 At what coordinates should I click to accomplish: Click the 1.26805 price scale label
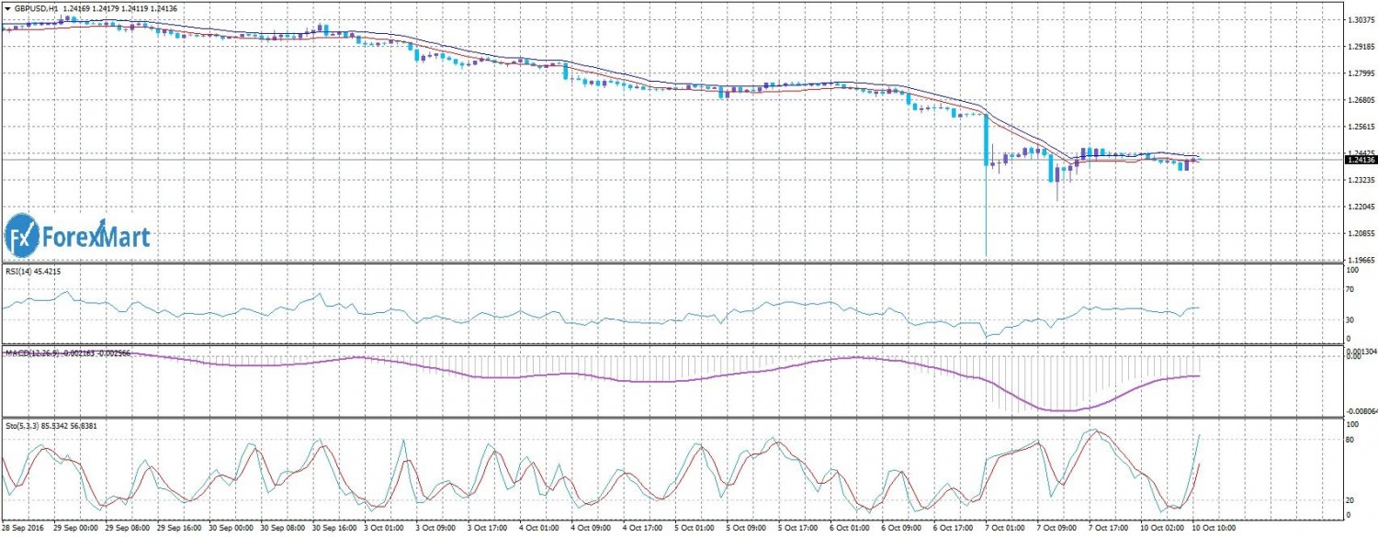(x=1360, y=100)
